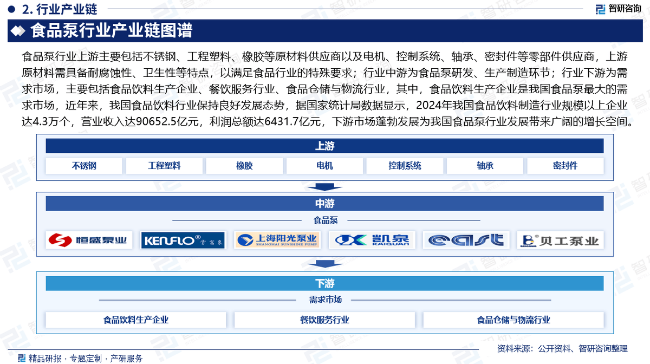Select the 食品饮料生产企业 box
The image size is (650, 364).
(136, 320)
